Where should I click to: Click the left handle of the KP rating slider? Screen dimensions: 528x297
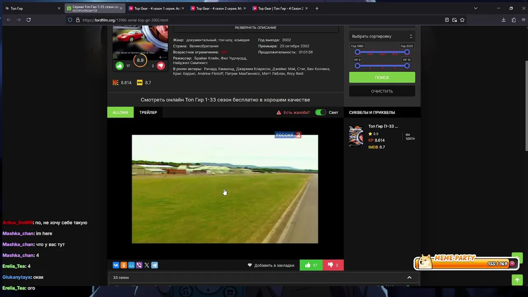tap(358, 66)
